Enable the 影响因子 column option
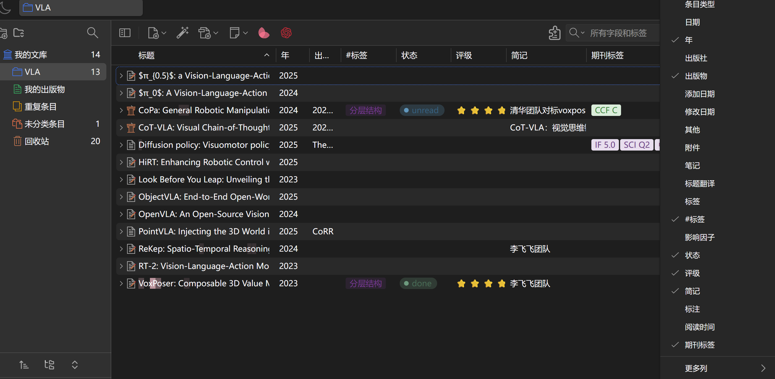Screen dimensions: 775x379 (700, 237)
